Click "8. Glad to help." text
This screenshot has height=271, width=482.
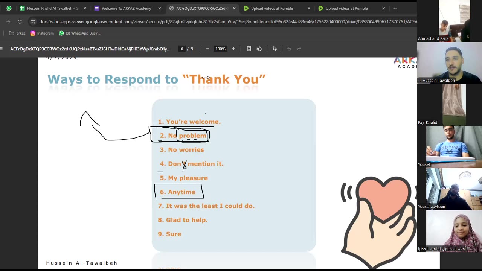183,220
